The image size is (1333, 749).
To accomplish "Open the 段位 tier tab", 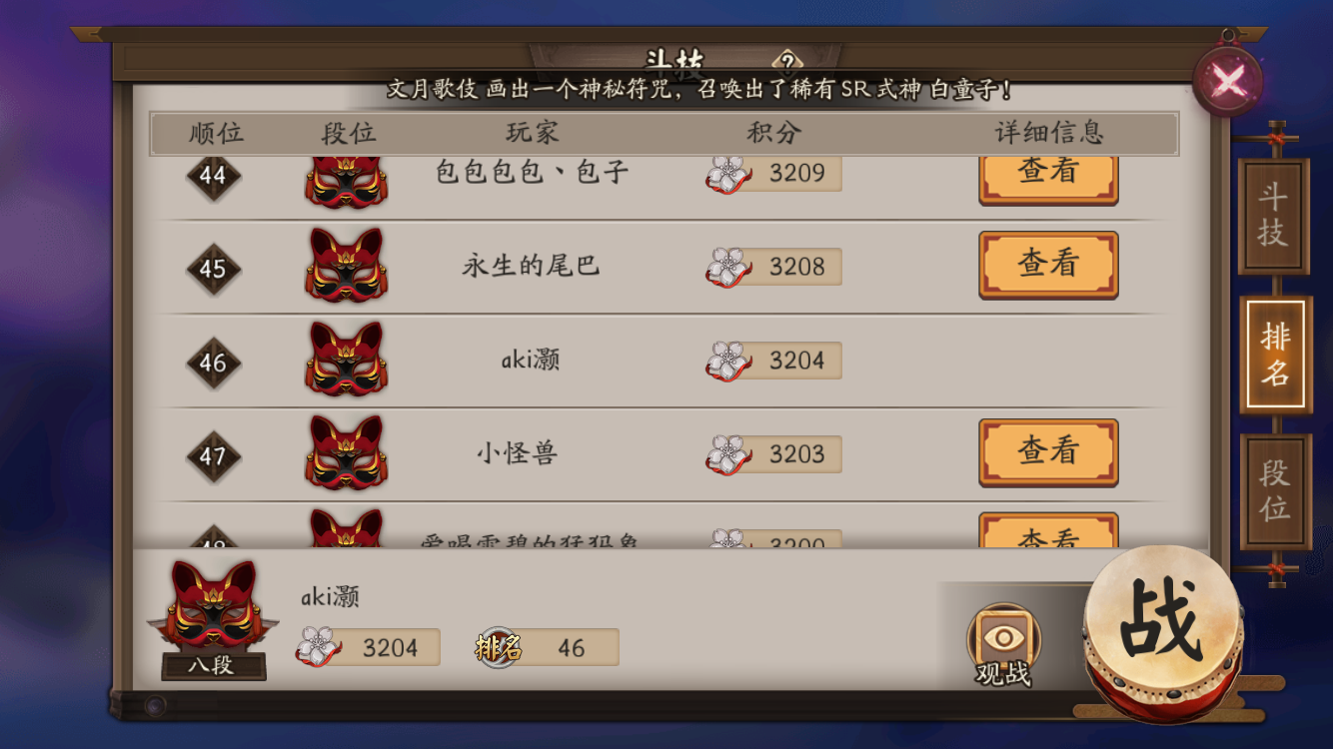I will [1275, 491].
